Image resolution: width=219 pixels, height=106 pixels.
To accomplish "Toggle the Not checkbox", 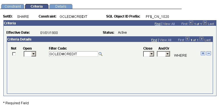I will pos(14,54).
